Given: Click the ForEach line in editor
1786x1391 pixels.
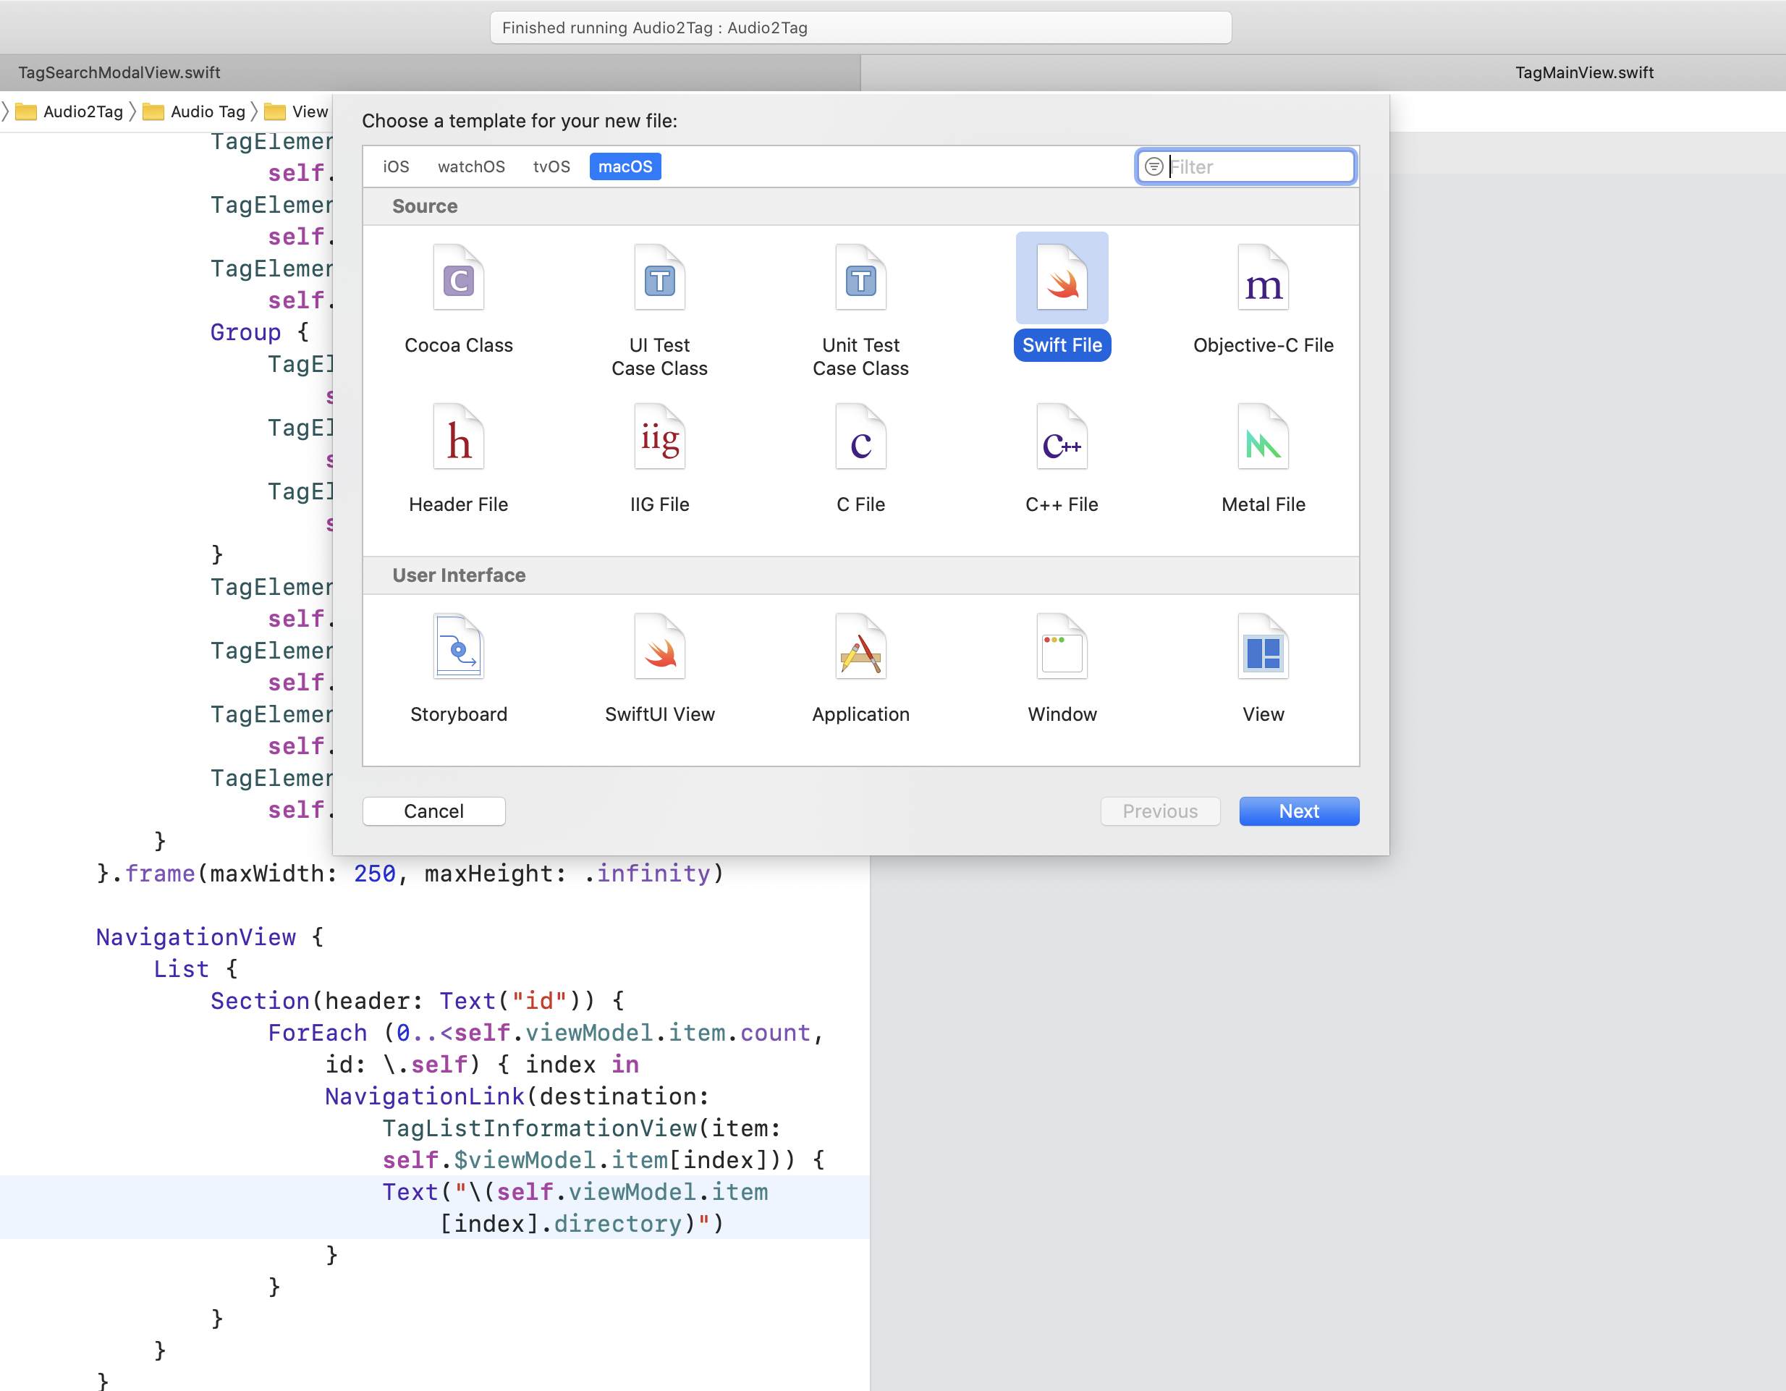Looking at the screenshot, I should 545,1033.
